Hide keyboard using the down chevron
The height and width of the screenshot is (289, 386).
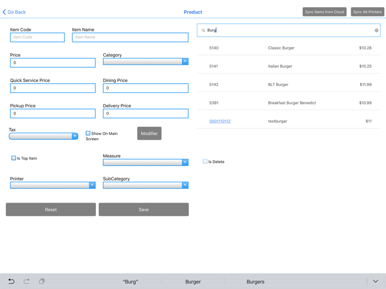pos(376,281)
